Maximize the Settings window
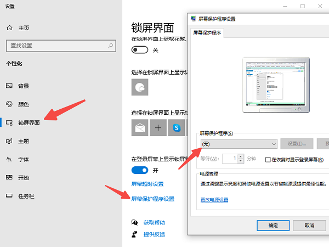Image resolution: width=329 pixels, height=247 pixels. pyautogui.click(x=302, y=6)
